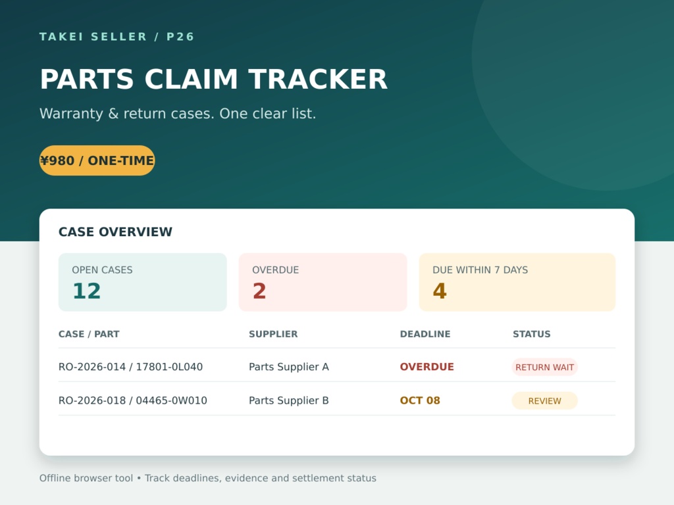Click the REVIEW status pill

(x=544, y=400)
